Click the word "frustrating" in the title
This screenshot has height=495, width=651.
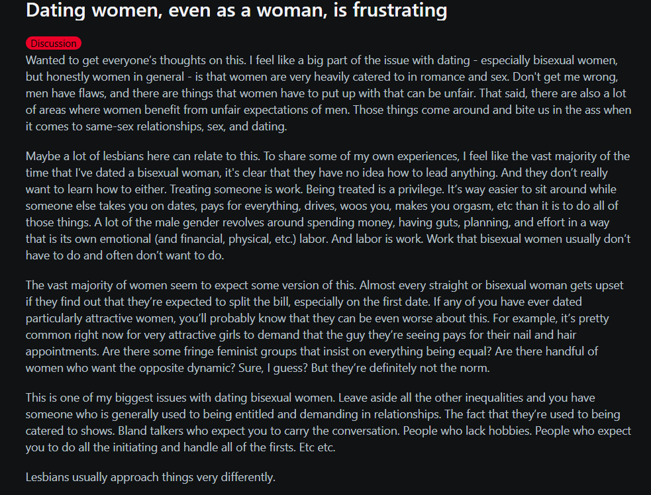click(400, 10)
